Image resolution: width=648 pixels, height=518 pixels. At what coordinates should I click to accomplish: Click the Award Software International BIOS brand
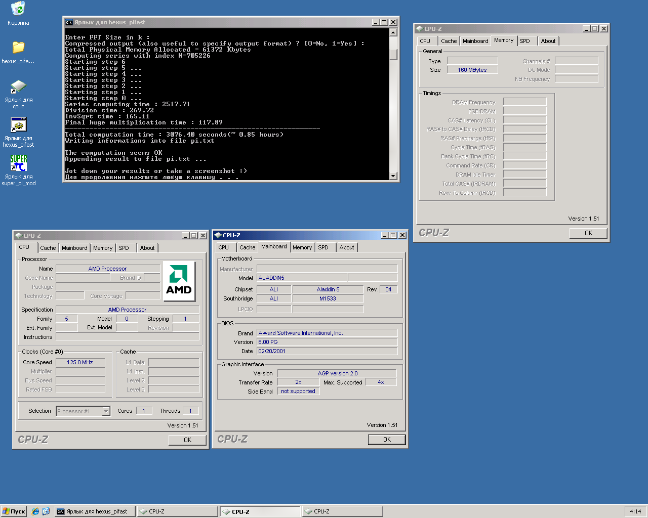(327, 333)
